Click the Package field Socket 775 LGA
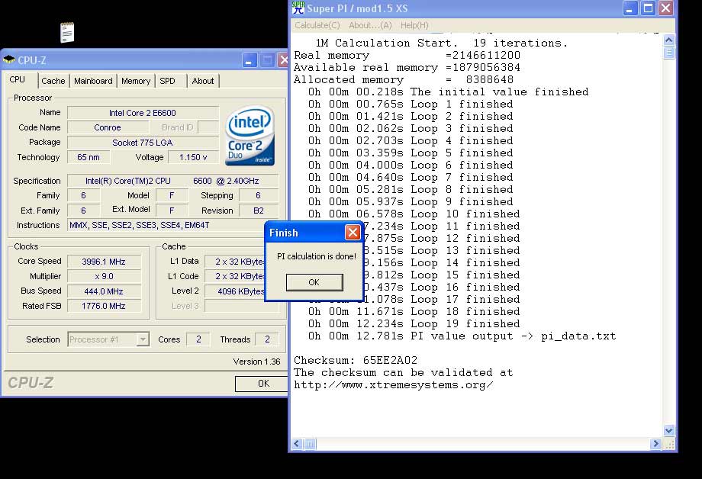This screenshot has width=702, height=479. (x=143, y=143)
